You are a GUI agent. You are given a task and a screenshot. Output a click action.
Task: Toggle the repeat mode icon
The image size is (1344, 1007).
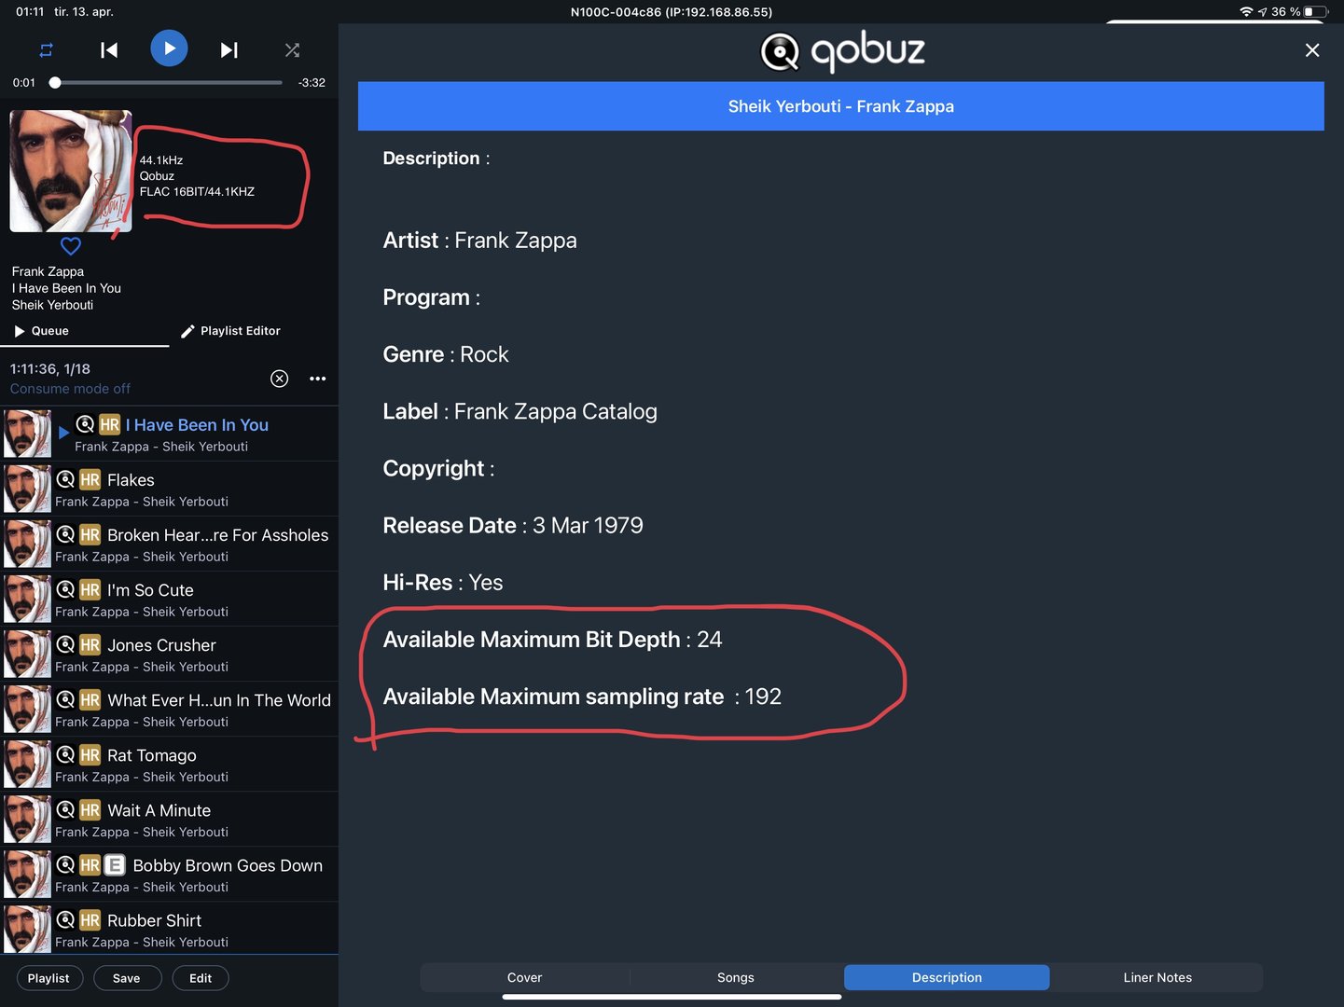46,50
